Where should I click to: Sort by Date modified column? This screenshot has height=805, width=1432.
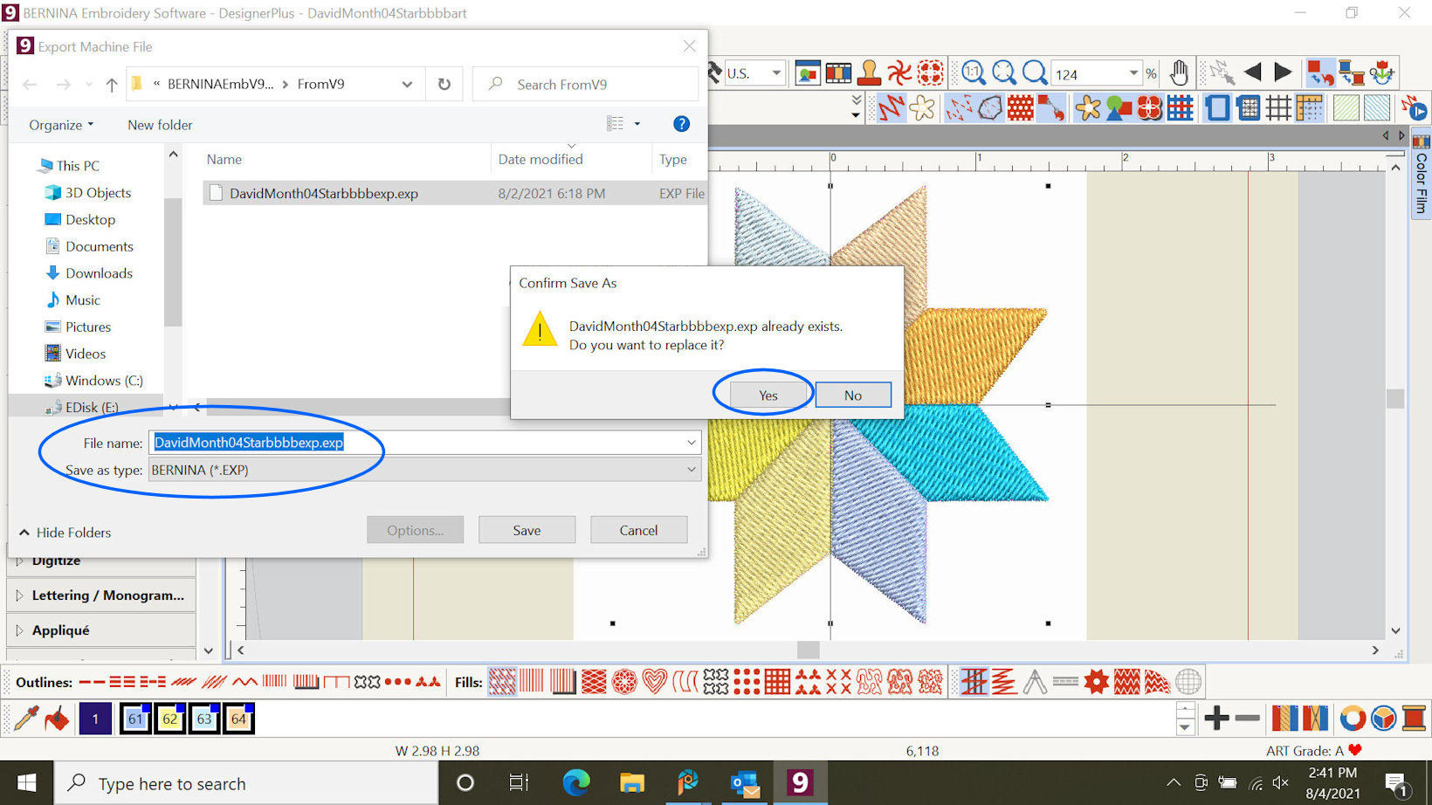coord(540,159)
